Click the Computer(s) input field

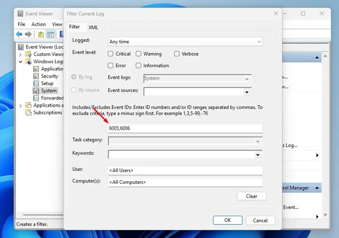pyautogui.click(x=185, y=182)
